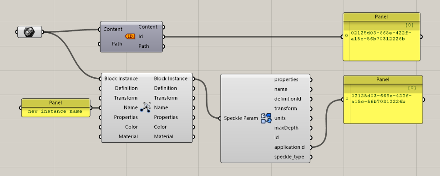The image size is (440, 176).
Task: Click the Id output on the content component
Action: tap(141, 36)
